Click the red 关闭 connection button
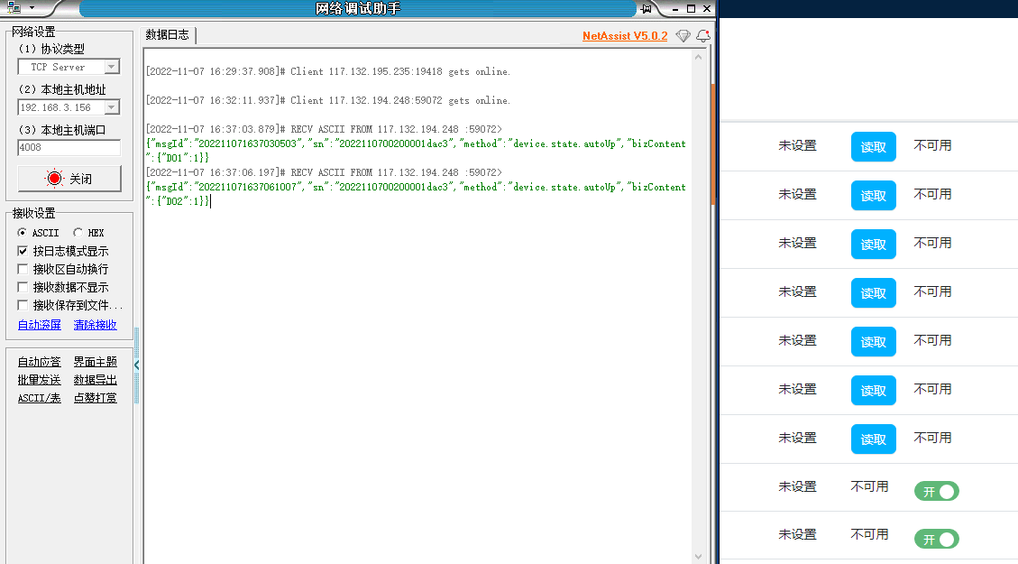Image resolution: width=1018 pixels, height=564 pixels. click(69, 179)
